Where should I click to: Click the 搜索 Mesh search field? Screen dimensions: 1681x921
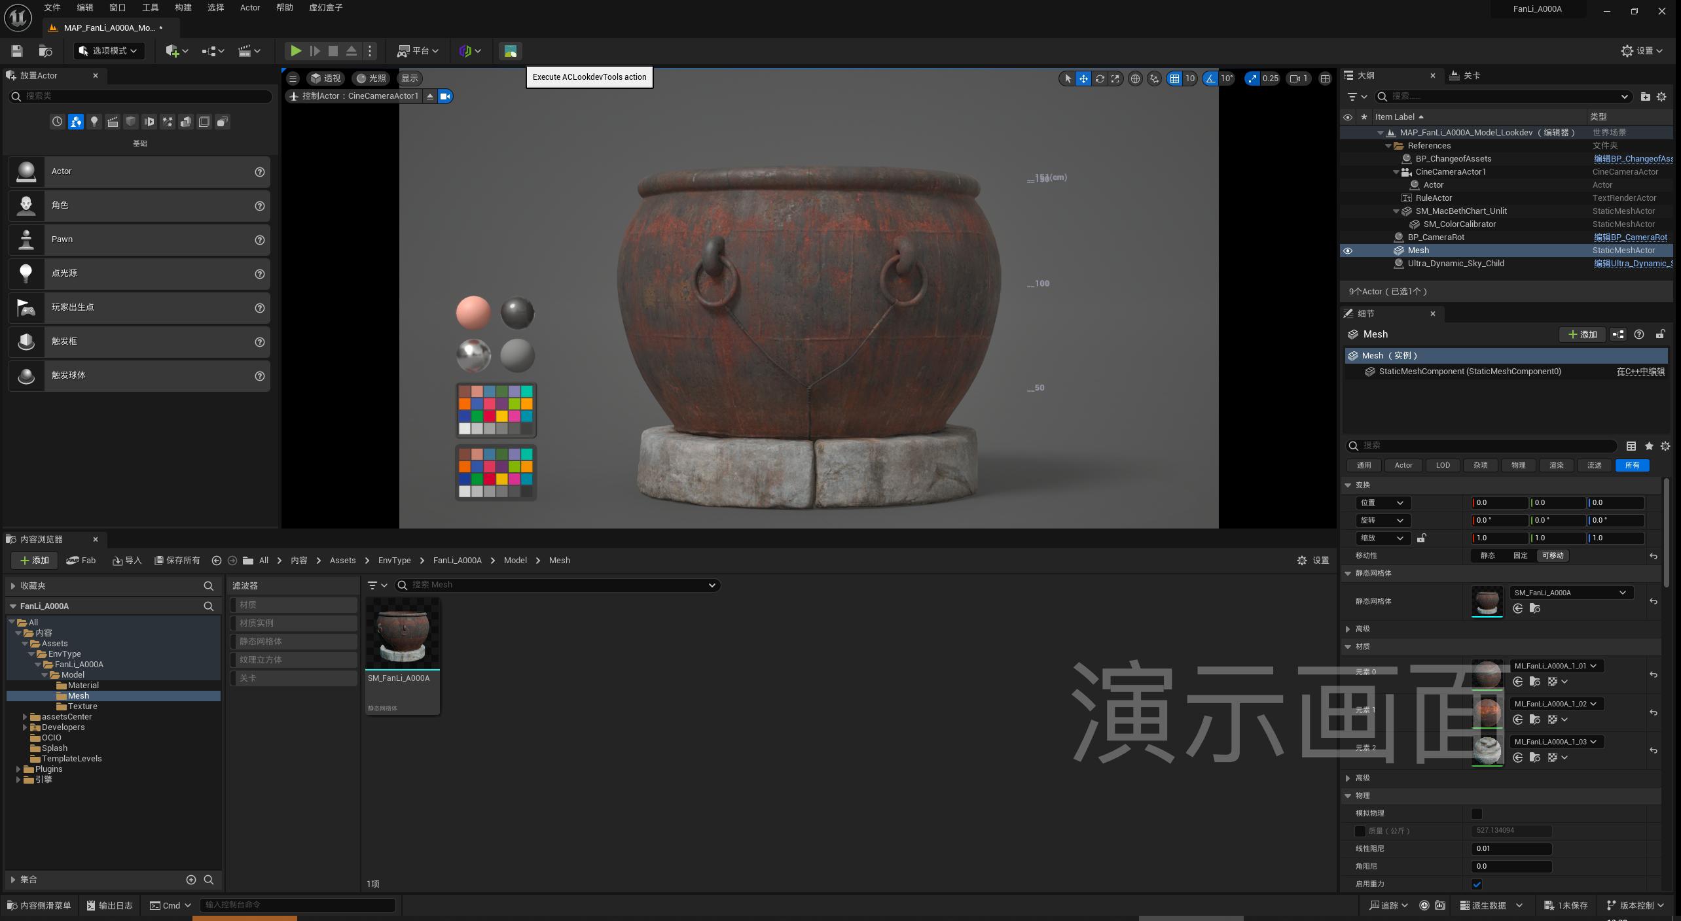click(x=558, y=585)
